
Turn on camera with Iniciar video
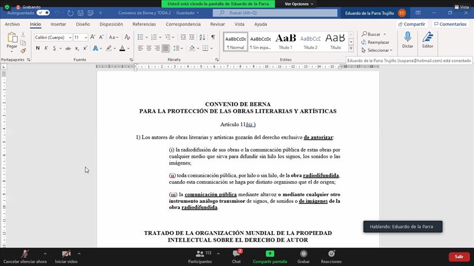pos(66,256)
